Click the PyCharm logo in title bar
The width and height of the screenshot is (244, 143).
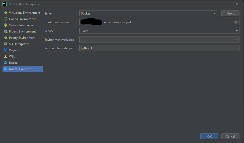[x=5, y=4]
